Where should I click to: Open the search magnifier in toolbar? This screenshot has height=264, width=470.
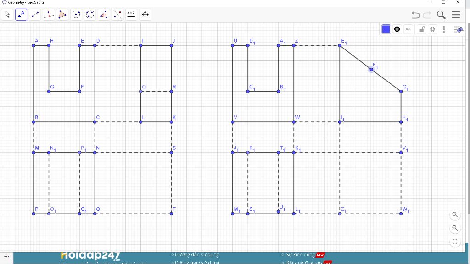[441, 15]
